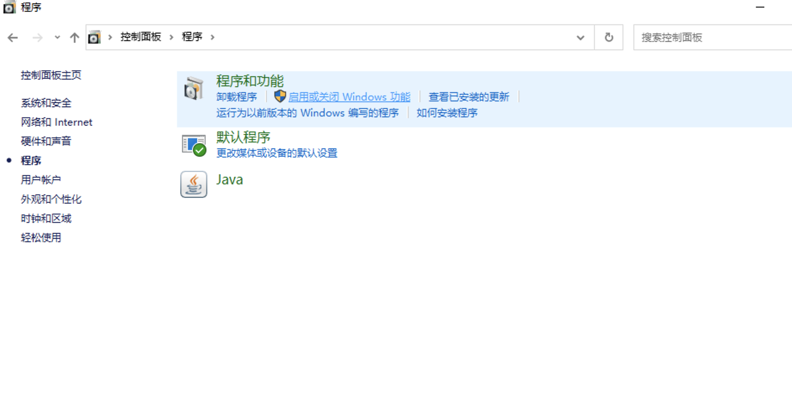Screen dimensions: 792x398
Task: Click the Back navigation arrow
Action: tap(13, 38)
